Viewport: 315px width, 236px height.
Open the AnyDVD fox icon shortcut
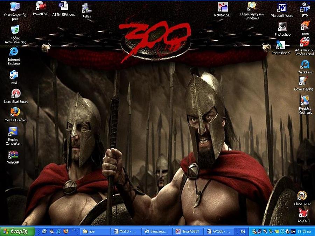[303, 215]
